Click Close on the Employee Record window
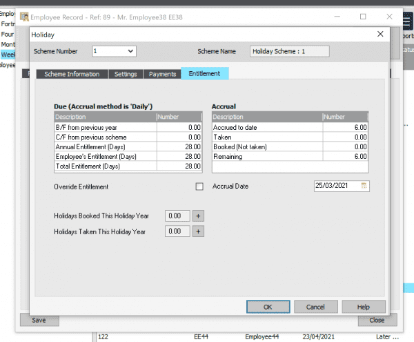414x342 pixels. [x=377, y=320]
